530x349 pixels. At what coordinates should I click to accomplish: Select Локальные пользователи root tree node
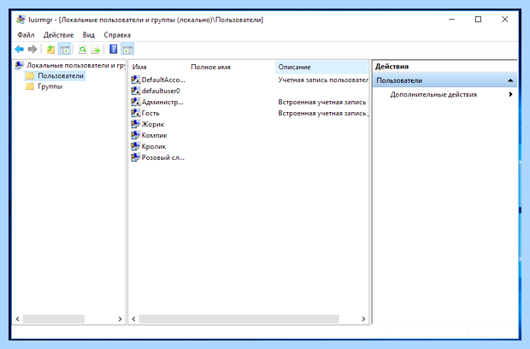coord(76,65)
